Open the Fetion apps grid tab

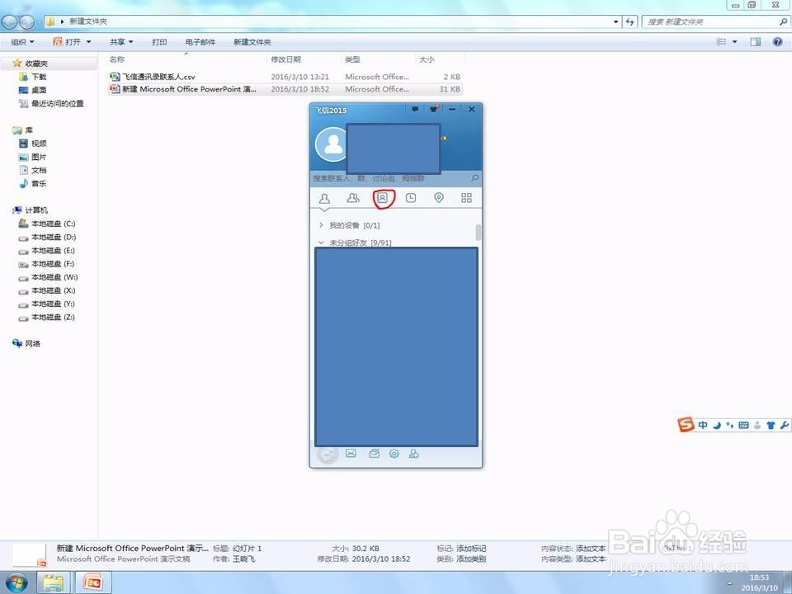coord(467,198)
